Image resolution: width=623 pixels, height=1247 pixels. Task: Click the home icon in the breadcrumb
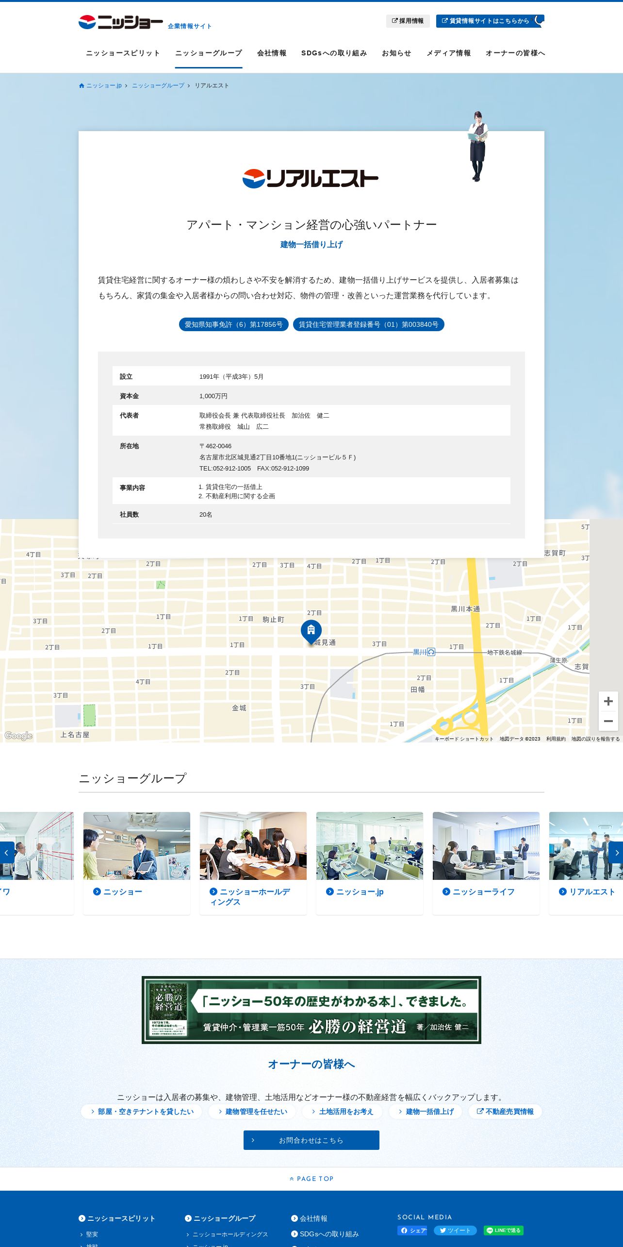point(82,86)
